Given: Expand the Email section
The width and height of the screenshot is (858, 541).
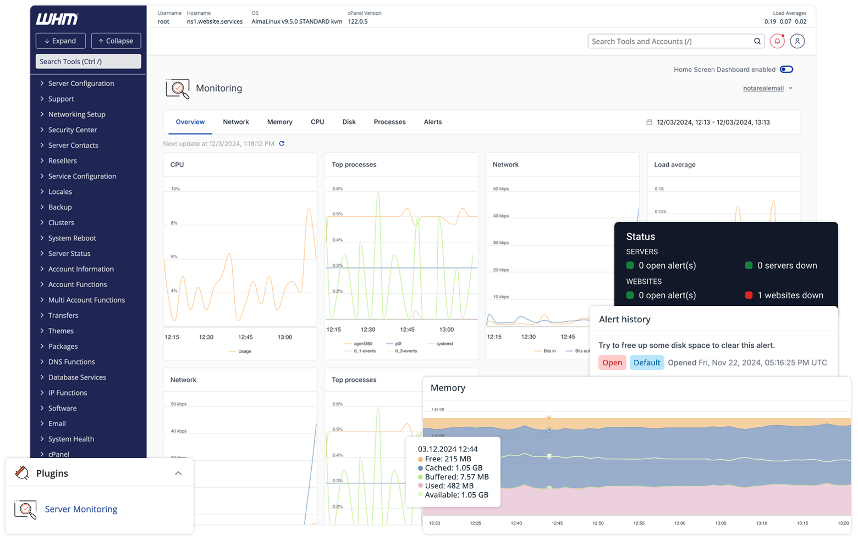Looking at the screenshot, I should tap(57, 423).
